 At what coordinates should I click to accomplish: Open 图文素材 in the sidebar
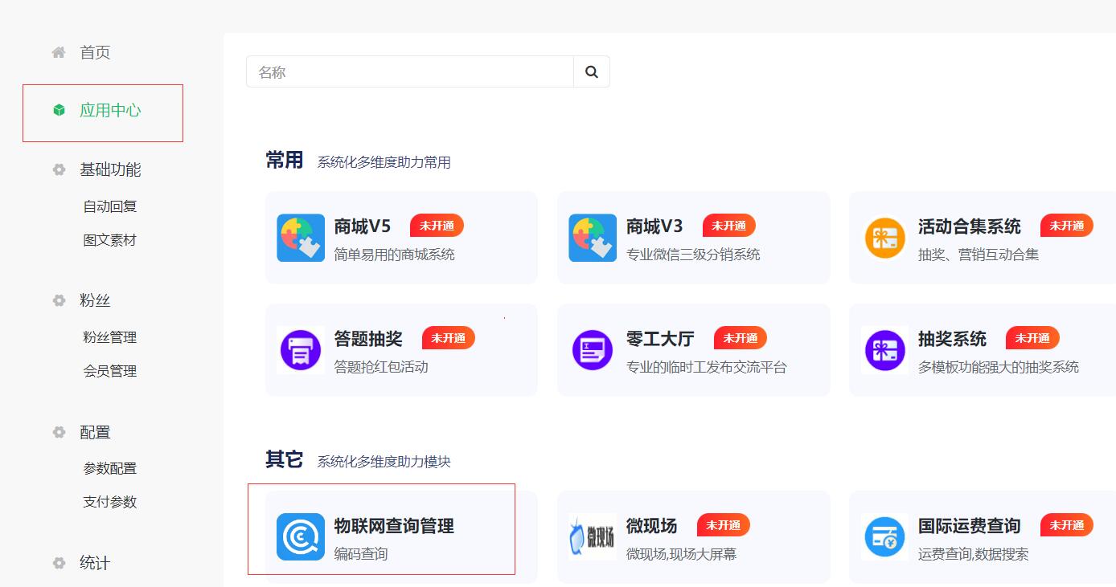tap(110, 240)
